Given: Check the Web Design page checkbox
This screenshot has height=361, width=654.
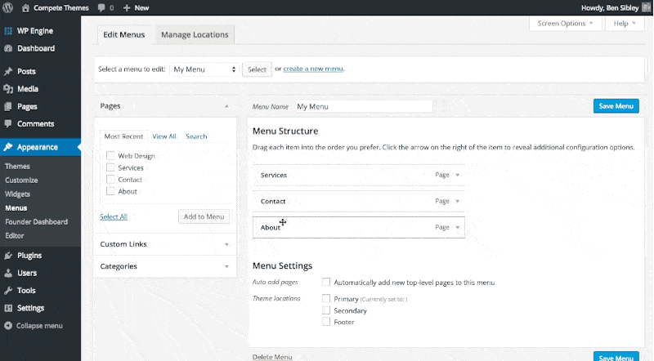Looking at the screenshot, I should click(x=110, y=155).
